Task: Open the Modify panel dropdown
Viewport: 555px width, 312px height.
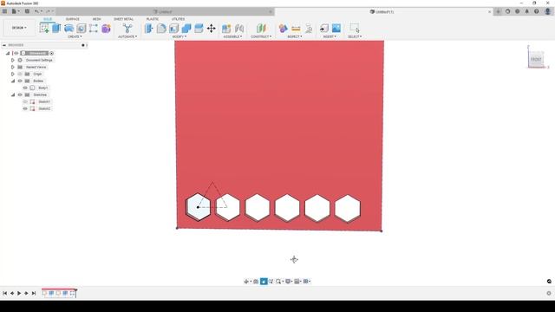Action: point(180,36)
